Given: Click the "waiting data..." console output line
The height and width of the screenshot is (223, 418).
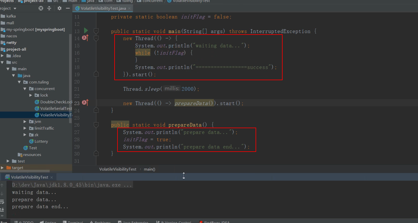Looking at the screenshot, I should 34,192.
